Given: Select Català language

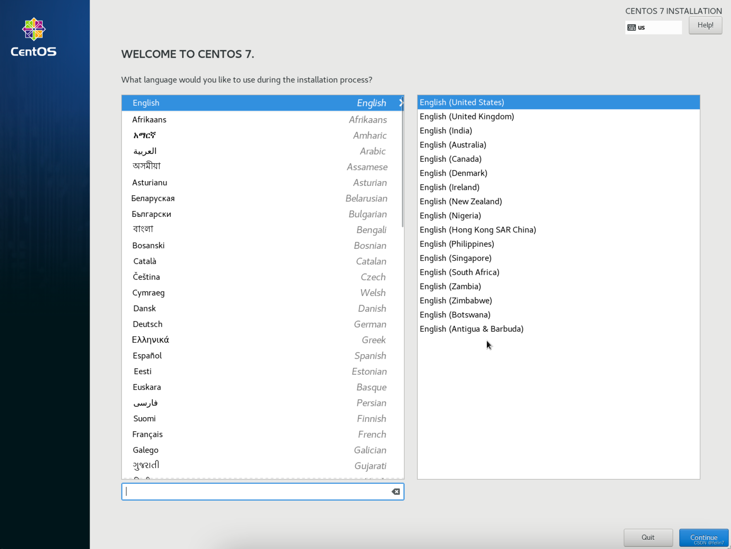Looking at the screenshot, I should [263, 261].
